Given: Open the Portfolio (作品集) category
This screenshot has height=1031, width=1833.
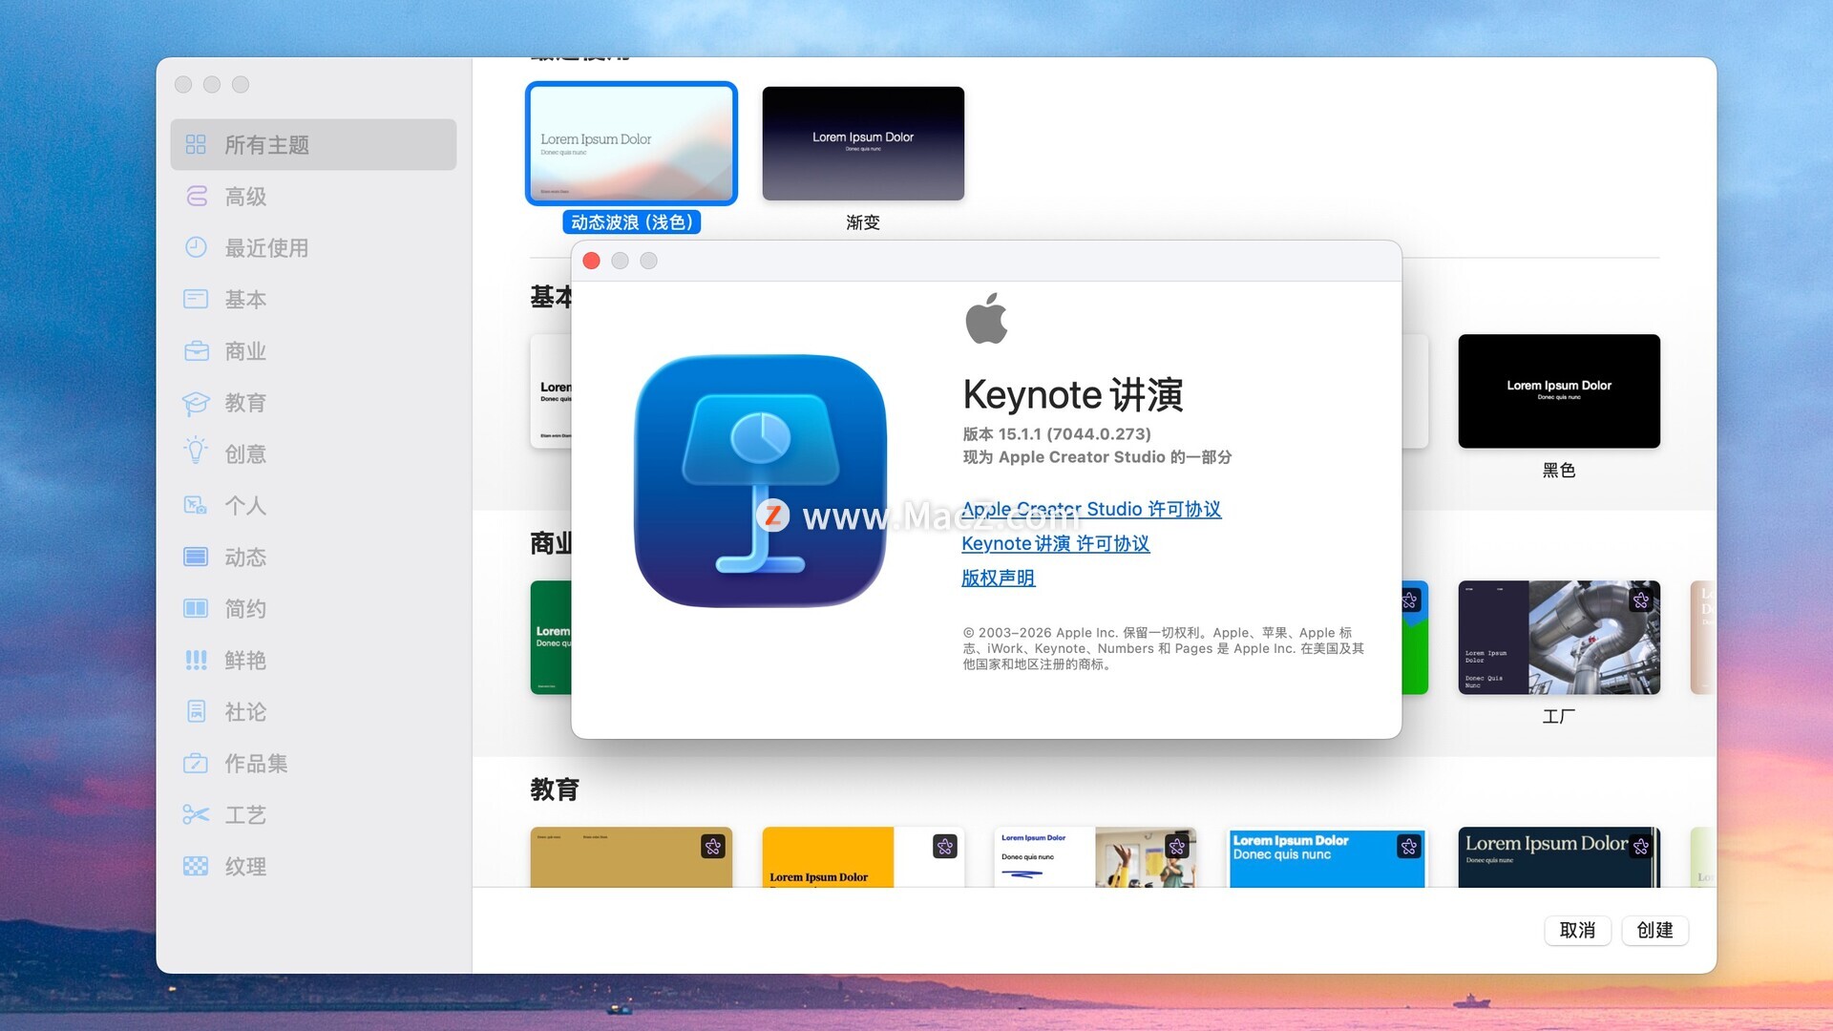Looking at the screenshot, I should [x=255, y=763].
